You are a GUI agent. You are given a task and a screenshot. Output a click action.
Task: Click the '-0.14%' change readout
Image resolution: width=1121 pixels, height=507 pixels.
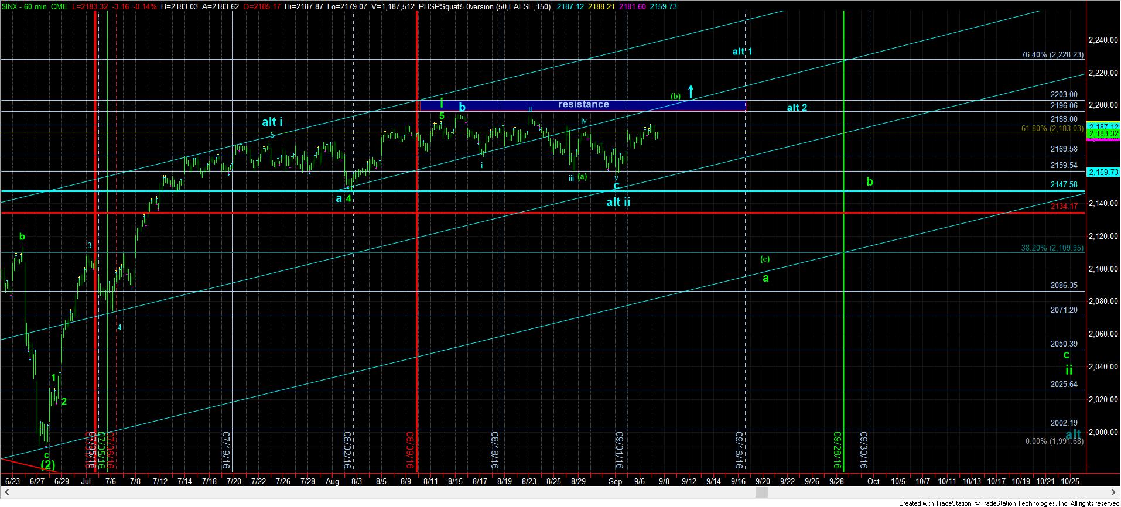tap(145, 6)
